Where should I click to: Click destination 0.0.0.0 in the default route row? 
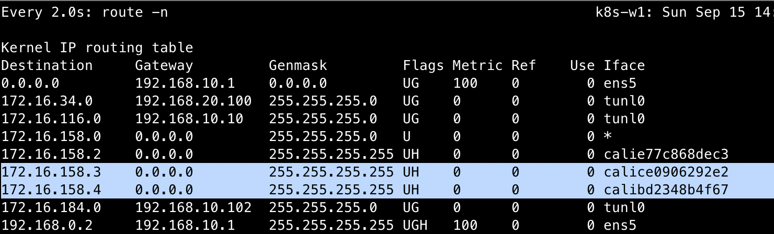30,83
